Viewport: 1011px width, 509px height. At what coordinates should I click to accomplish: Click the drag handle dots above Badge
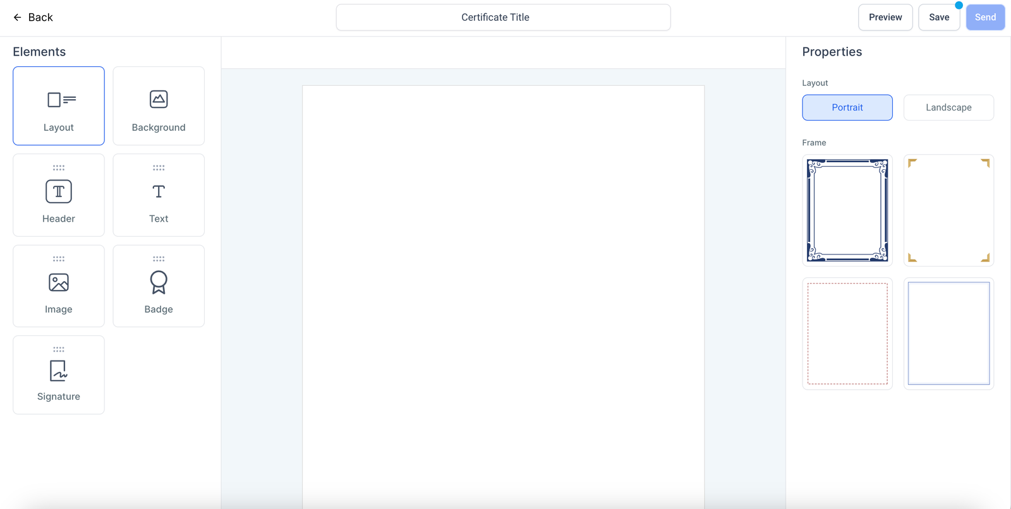(159, 259)
